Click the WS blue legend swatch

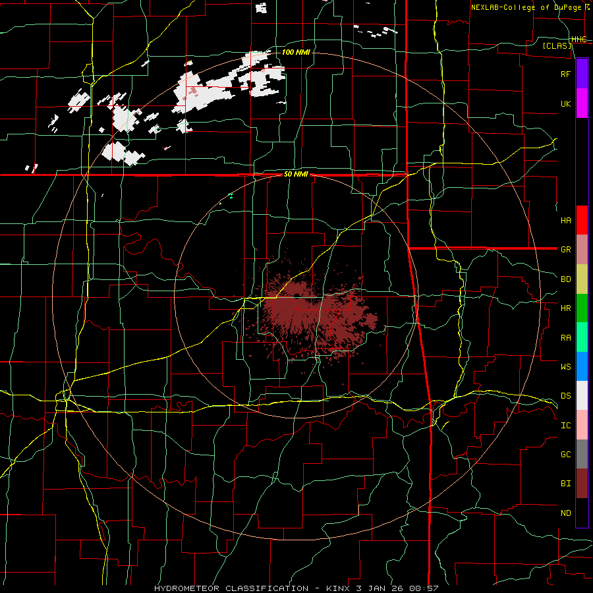click(x=582, y=366)
